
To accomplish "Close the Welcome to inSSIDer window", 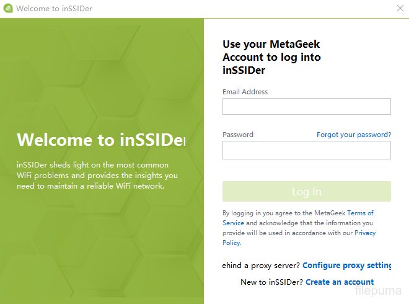I will coord(400,9).
